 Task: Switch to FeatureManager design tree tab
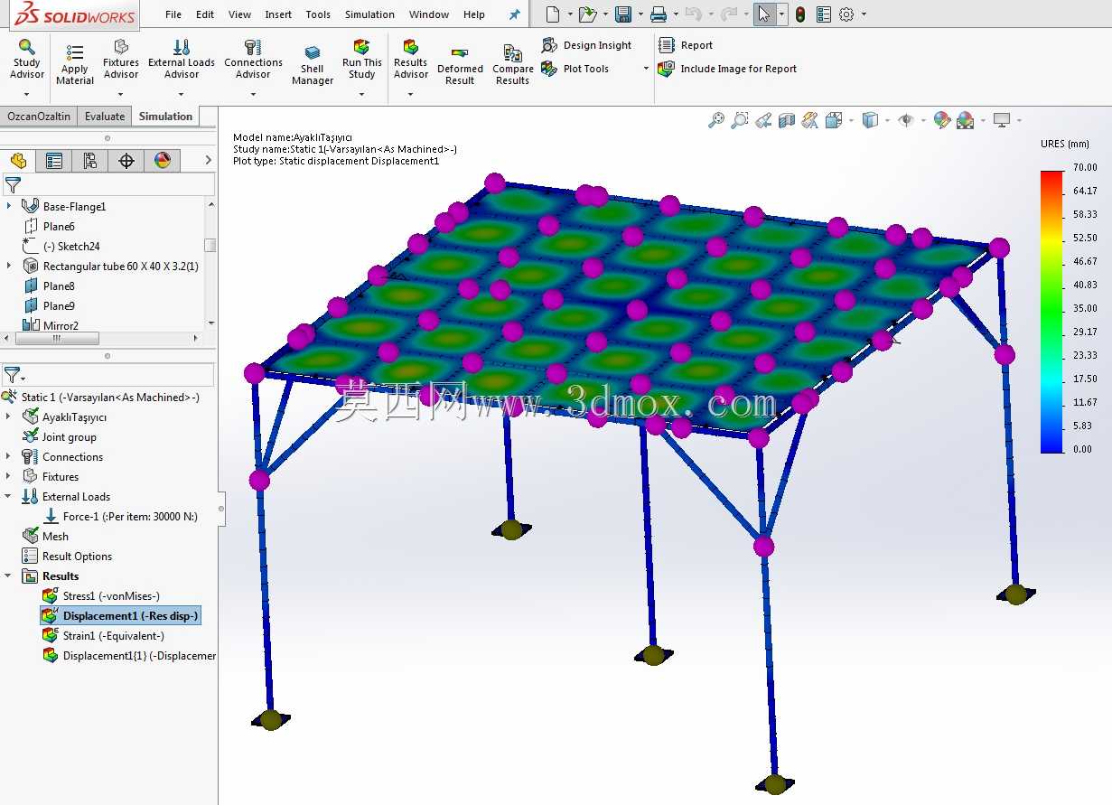coord(18,161)
